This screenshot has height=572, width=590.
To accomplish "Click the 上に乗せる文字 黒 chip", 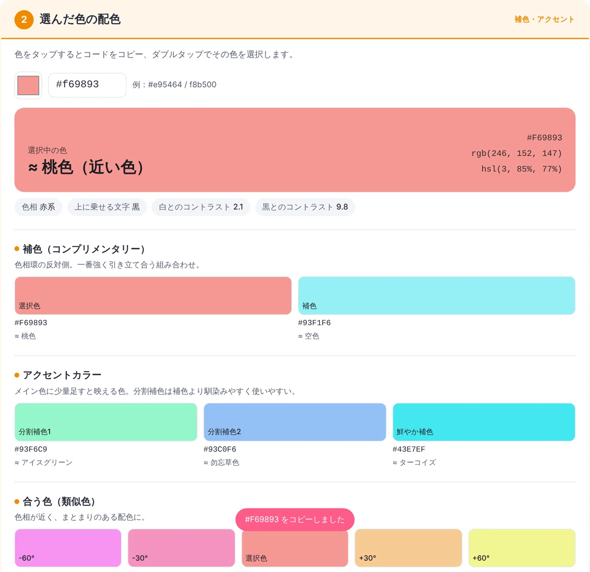I will pos(107,207).
